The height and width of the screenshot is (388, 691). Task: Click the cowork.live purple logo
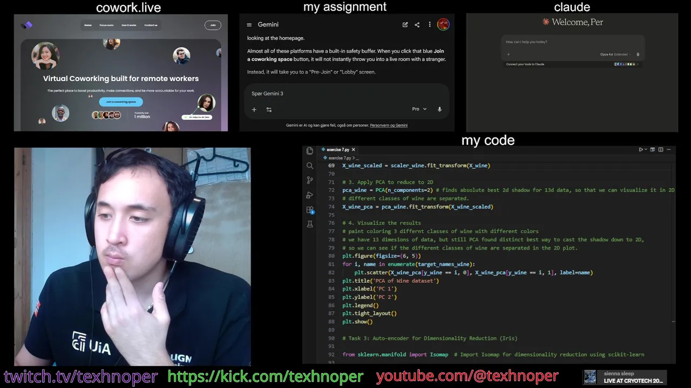(26, 25)
